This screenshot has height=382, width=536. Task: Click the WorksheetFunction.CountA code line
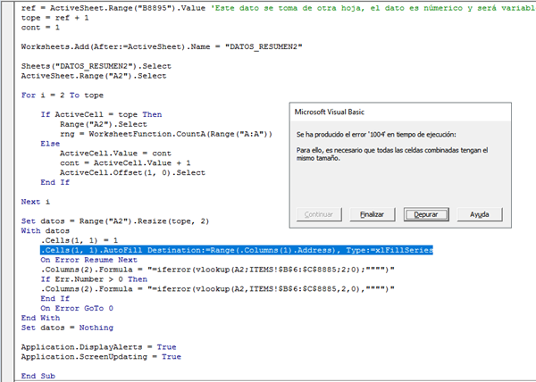(x=166, y=134)
